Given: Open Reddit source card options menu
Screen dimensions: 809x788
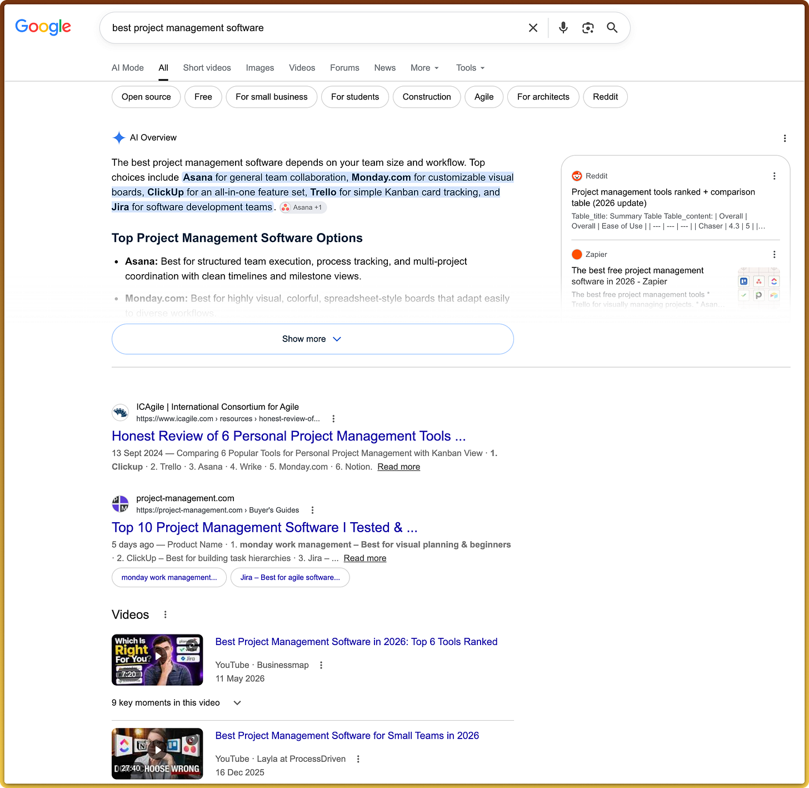Looking at the screenshot, I should click(774, 176).
